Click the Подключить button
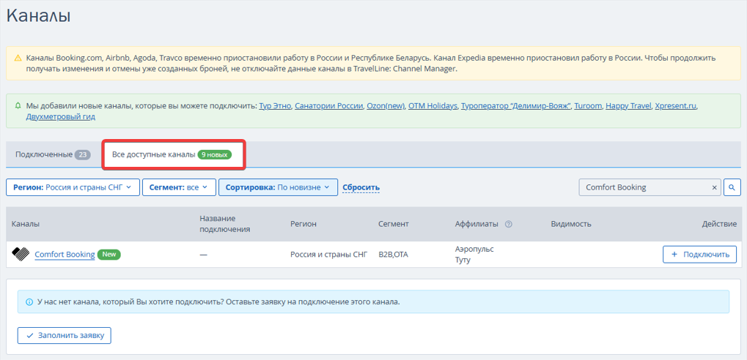Screen dimensions: 747x360 point(699,255)
